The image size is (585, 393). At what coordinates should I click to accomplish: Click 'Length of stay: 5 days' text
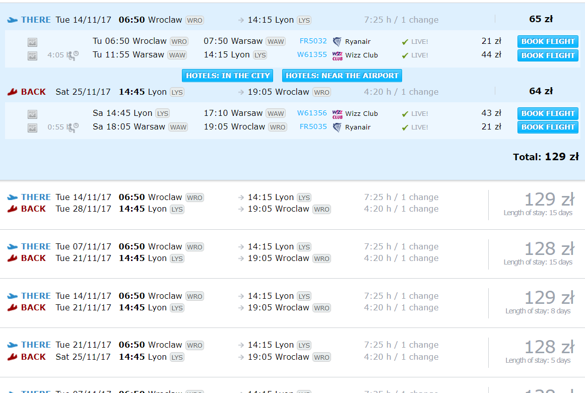(538, 360)
